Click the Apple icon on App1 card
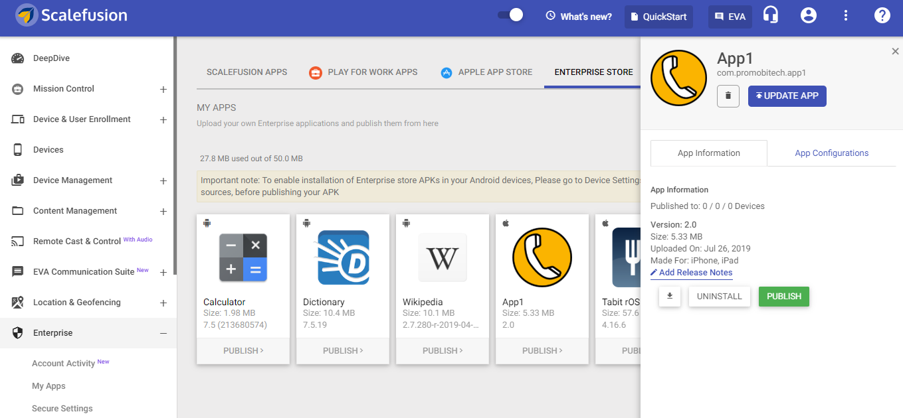 click(506, 223)
